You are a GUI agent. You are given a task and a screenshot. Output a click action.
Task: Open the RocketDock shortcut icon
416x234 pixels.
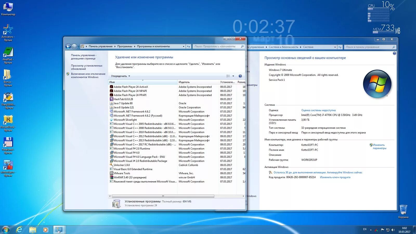8,123
